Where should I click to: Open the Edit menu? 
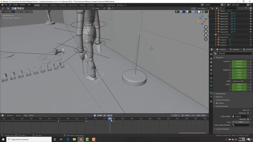coord(10,5)
